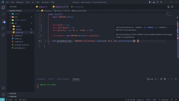Screen dimensions: 179x101
Task: Open the Search view in the activity bar
Action: [3, 14]
